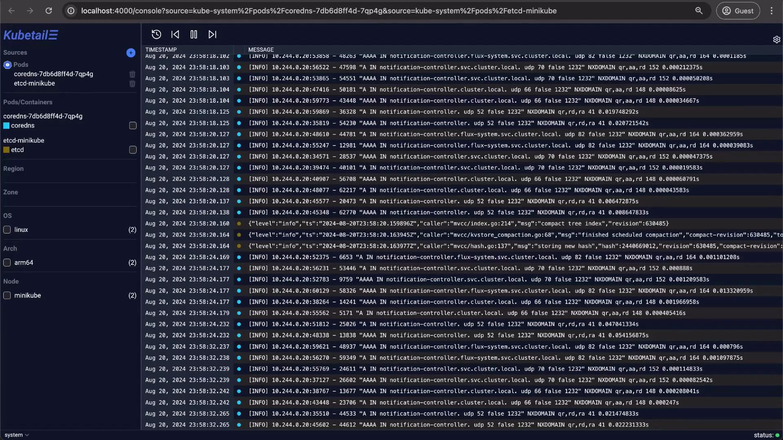The width and height of the screenshot is (783, 440).
Task: Click the log line with 10.244.0.20:45602
Action: point(449,425)
